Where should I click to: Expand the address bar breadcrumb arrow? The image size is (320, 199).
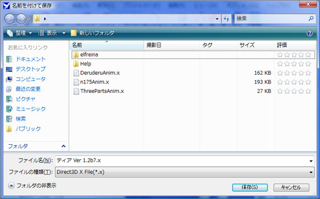coord(45,19)
